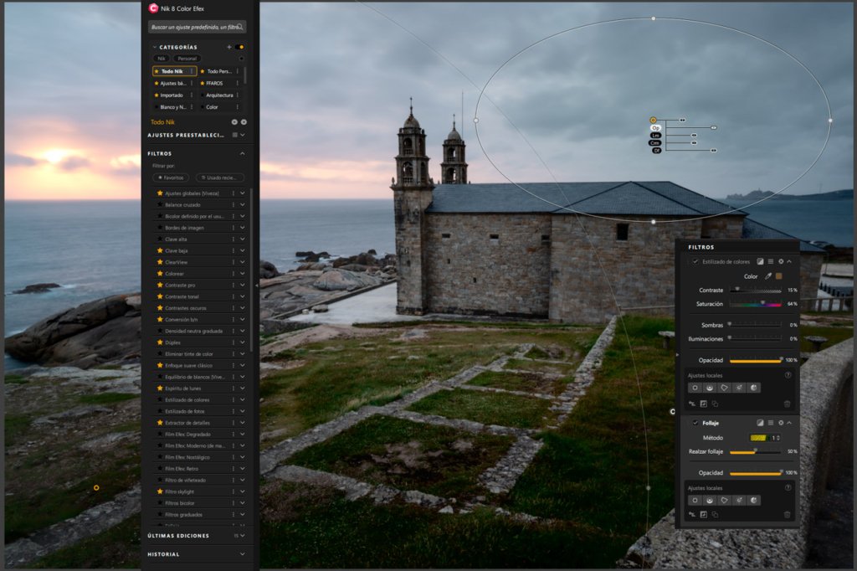Apply the Extractor de detalles filter
The image size is (857, 571).
(x=187, y=423)
